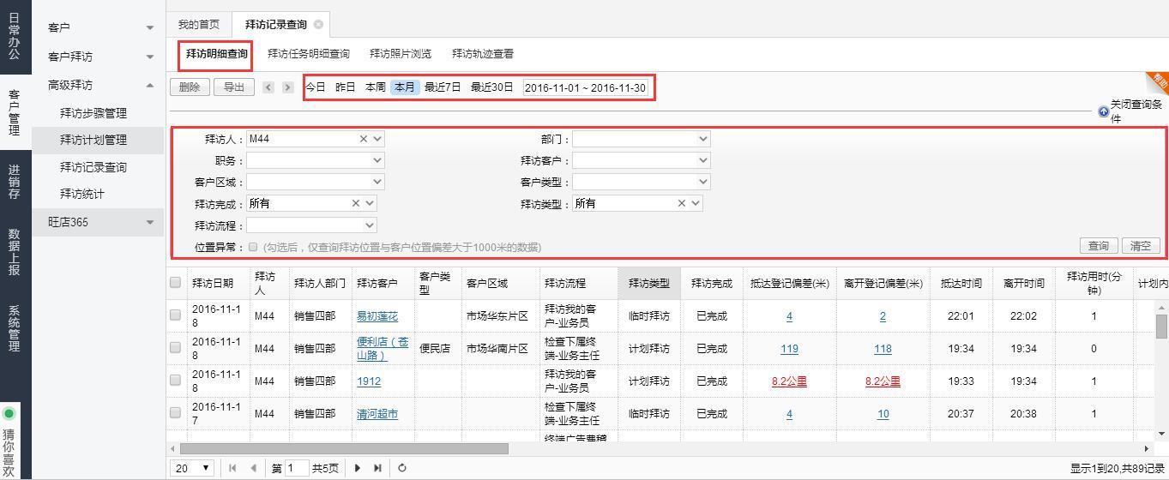Open the 清河超市 customer link
The height and width of the screenshot is (480, 1169).
(x=377, y=414)
